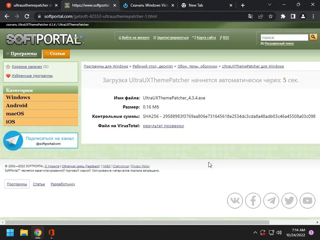Switch to the ultrauxthemepatcher tab
Screen dimensions: 320x240
pyautogui.click(x=32, y=5)
